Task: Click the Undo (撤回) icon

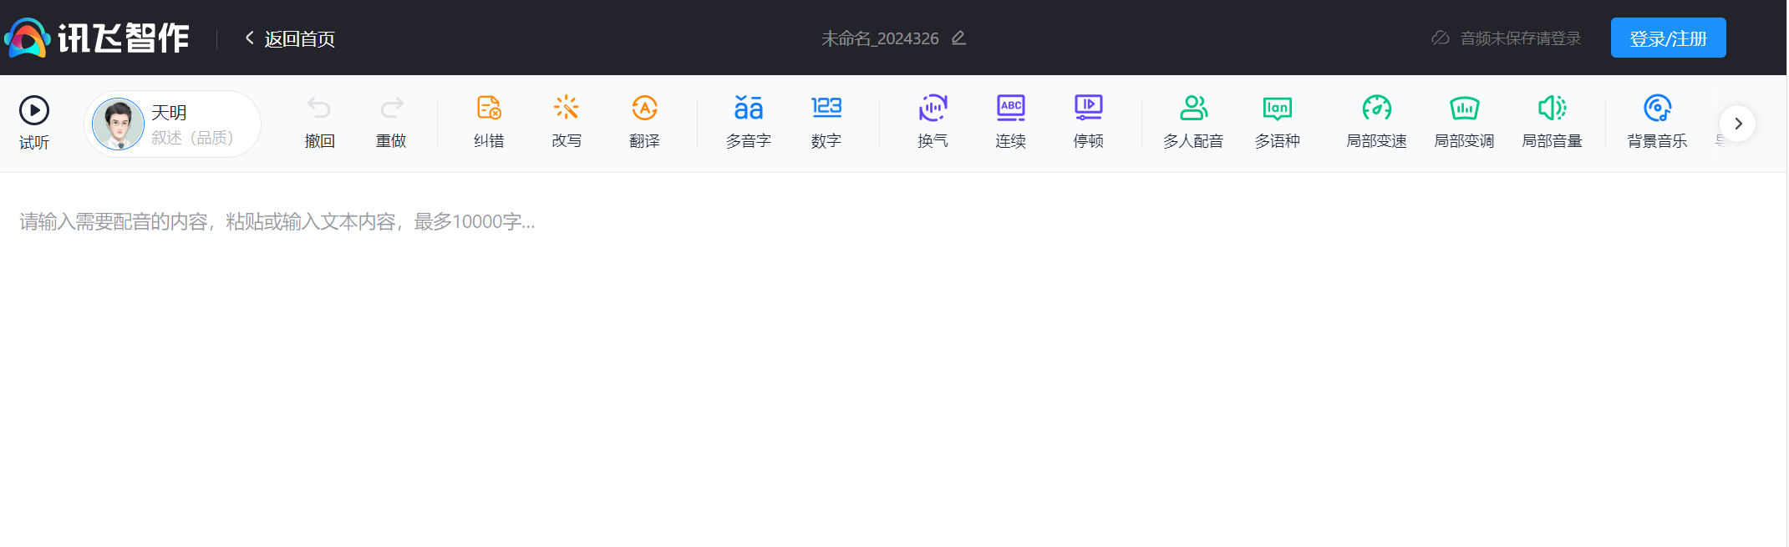Action: coord(319,109)
